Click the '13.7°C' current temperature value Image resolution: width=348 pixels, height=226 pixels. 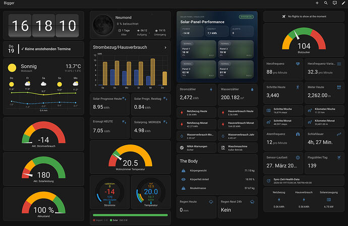pos(73,66)
